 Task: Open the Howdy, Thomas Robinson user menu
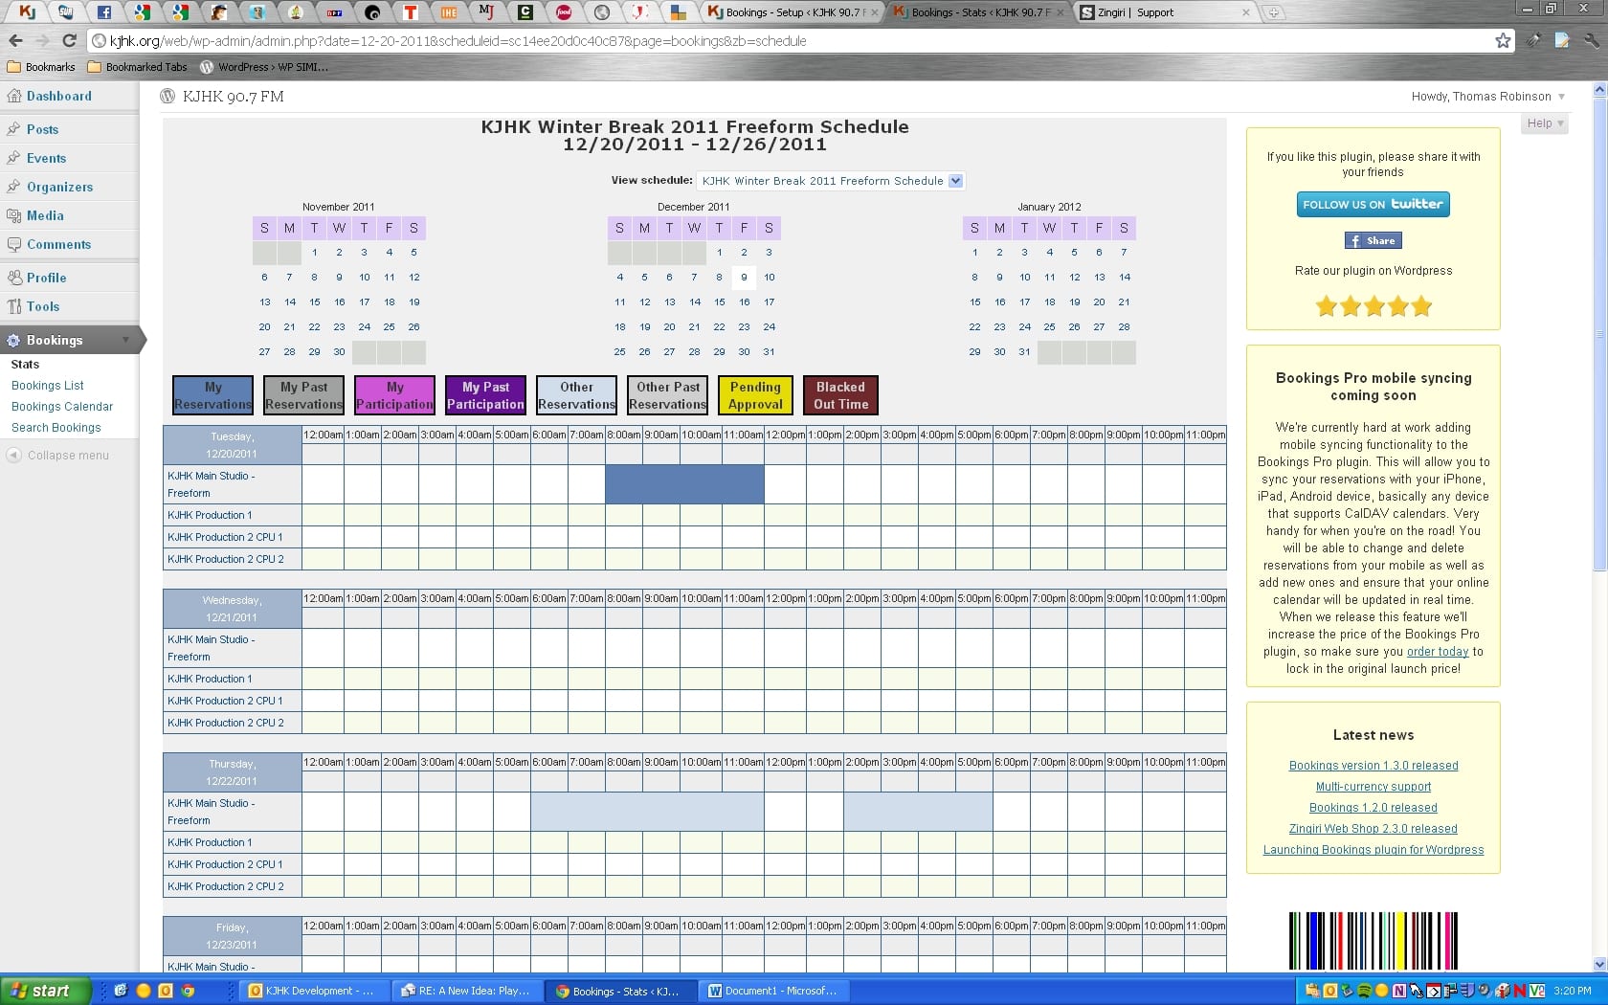coord(1487,97)
